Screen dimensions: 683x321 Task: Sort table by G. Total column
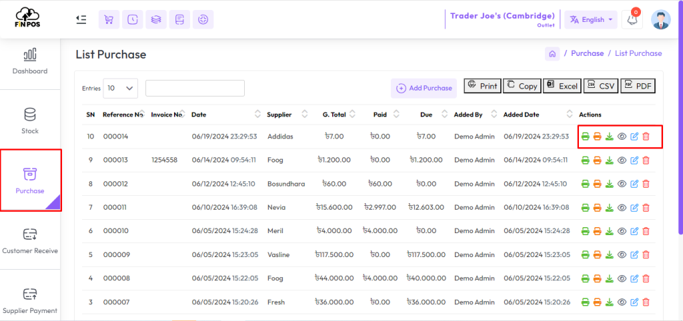(x=352, y=115)
